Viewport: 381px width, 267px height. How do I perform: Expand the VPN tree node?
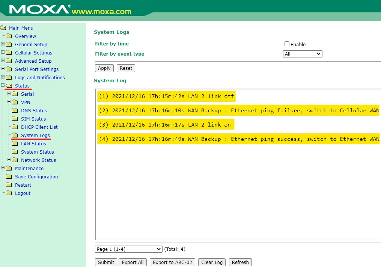point(9,102)
